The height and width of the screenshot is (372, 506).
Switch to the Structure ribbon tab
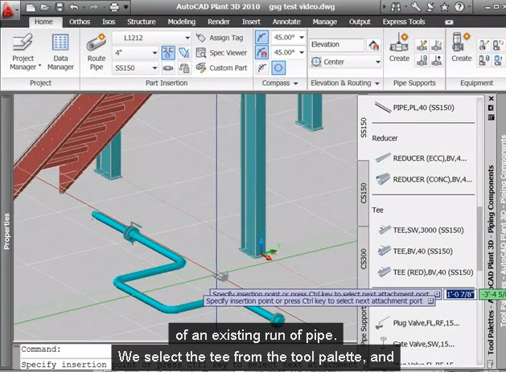click(x=142, y=22)
